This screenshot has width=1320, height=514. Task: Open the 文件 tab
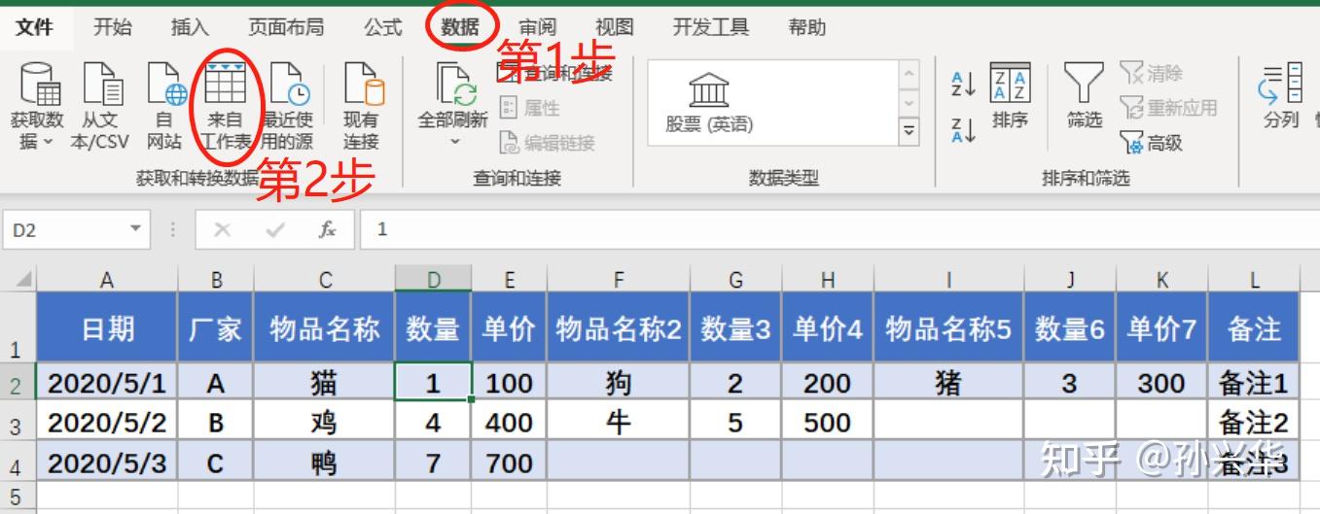35,27
